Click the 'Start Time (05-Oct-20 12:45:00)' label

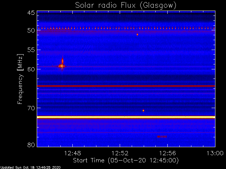pyautogui.click(x=126, y=160)
